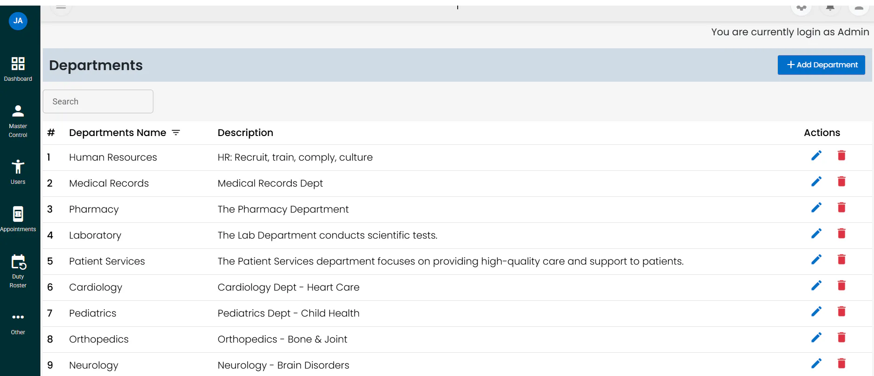Open the Appointments section
The image size is (874, 376).
point(18,219)
